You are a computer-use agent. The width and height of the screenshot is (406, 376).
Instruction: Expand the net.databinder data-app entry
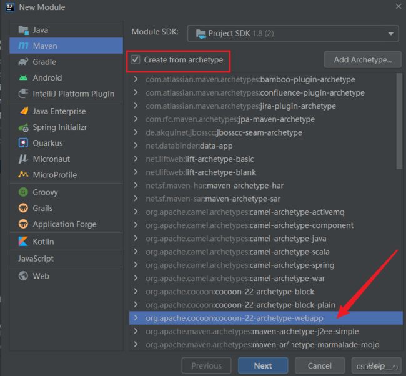coord(136,146)
